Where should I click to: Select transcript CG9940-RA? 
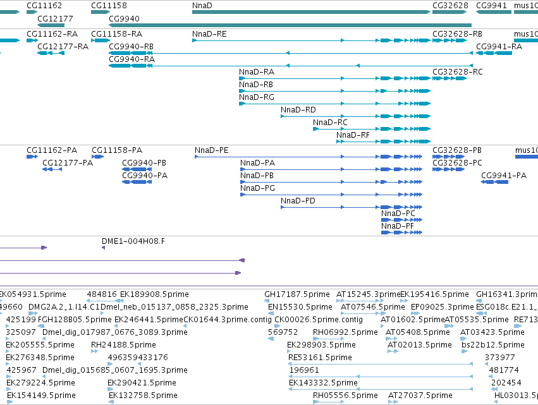pyautogui.click(x=291, y=66)
